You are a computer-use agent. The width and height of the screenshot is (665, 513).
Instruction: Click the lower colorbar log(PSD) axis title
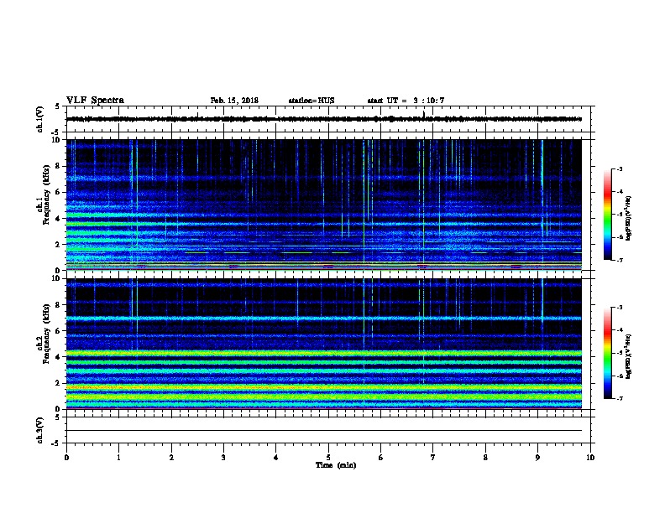pos(628,356)
